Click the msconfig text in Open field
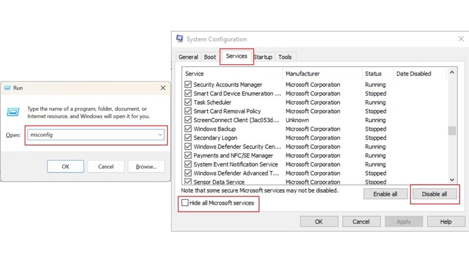This screenshot has width=469, height=263. pyautogui.click(x=41, y=135)
